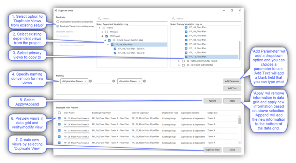The width and height of the screenshot is (296, 163).
Task: Click search icon above primary views tree
Action: coord(173,19)
